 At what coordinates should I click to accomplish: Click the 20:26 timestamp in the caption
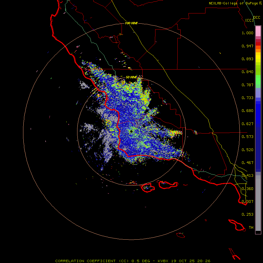click(x=204, y=261)
